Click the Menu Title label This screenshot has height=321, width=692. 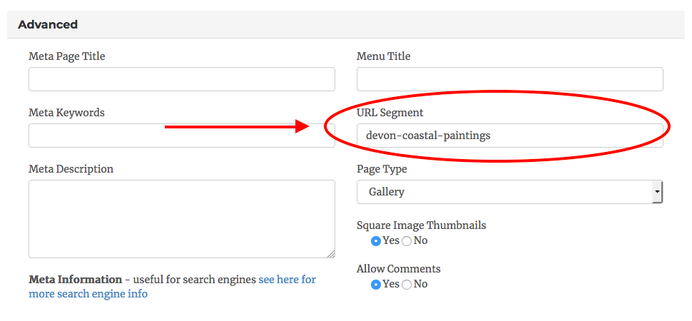[384, 56]
